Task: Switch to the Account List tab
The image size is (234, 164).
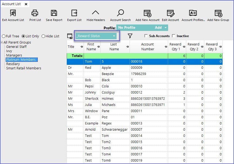Action: point(12,4)
